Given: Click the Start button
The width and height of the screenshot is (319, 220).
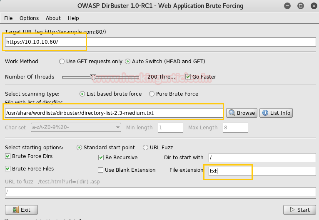Looking at the screenshot, I should (x=299, y=210).
